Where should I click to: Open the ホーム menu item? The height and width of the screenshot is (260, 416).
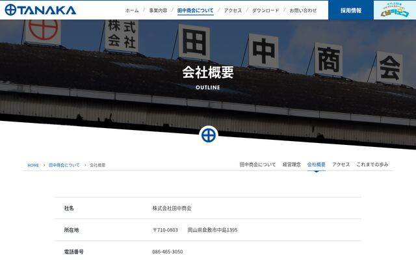(132, 10)
